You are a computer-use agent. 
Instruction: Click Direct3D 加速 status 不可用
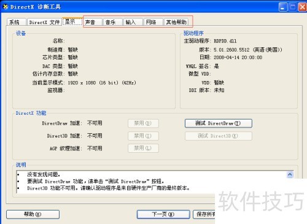tap(95, 136)
